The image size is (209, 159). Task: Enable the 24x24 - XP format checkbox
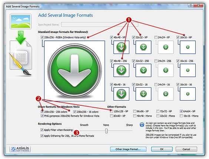[156, 37]
